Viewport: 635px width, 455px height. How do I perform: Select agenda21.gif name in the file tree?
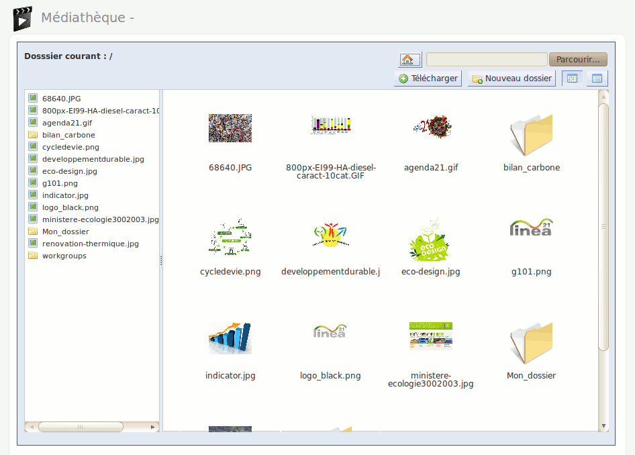pyautogui.click(x=67, y=123)
